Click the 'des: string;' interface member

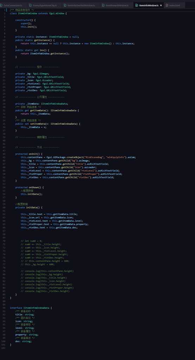[23, 341]
